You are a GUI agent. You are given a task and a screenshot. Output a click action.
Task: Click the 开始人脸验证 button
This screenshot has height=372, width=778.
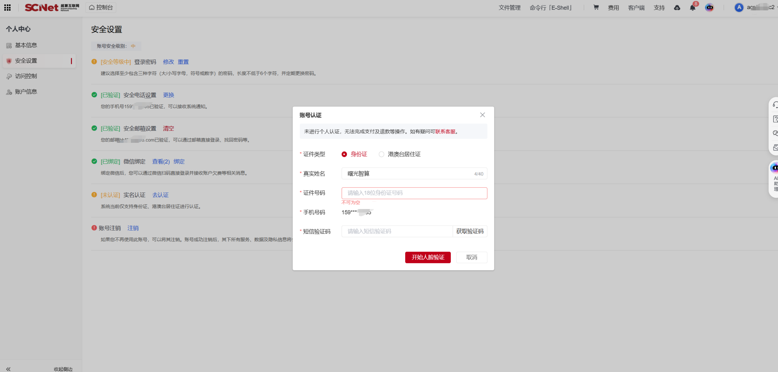(428, 257)
